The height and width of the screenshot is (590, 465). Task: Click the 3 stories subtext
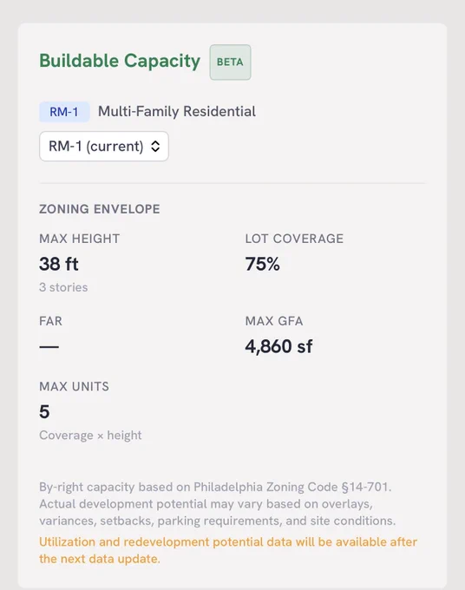[63, 287]
